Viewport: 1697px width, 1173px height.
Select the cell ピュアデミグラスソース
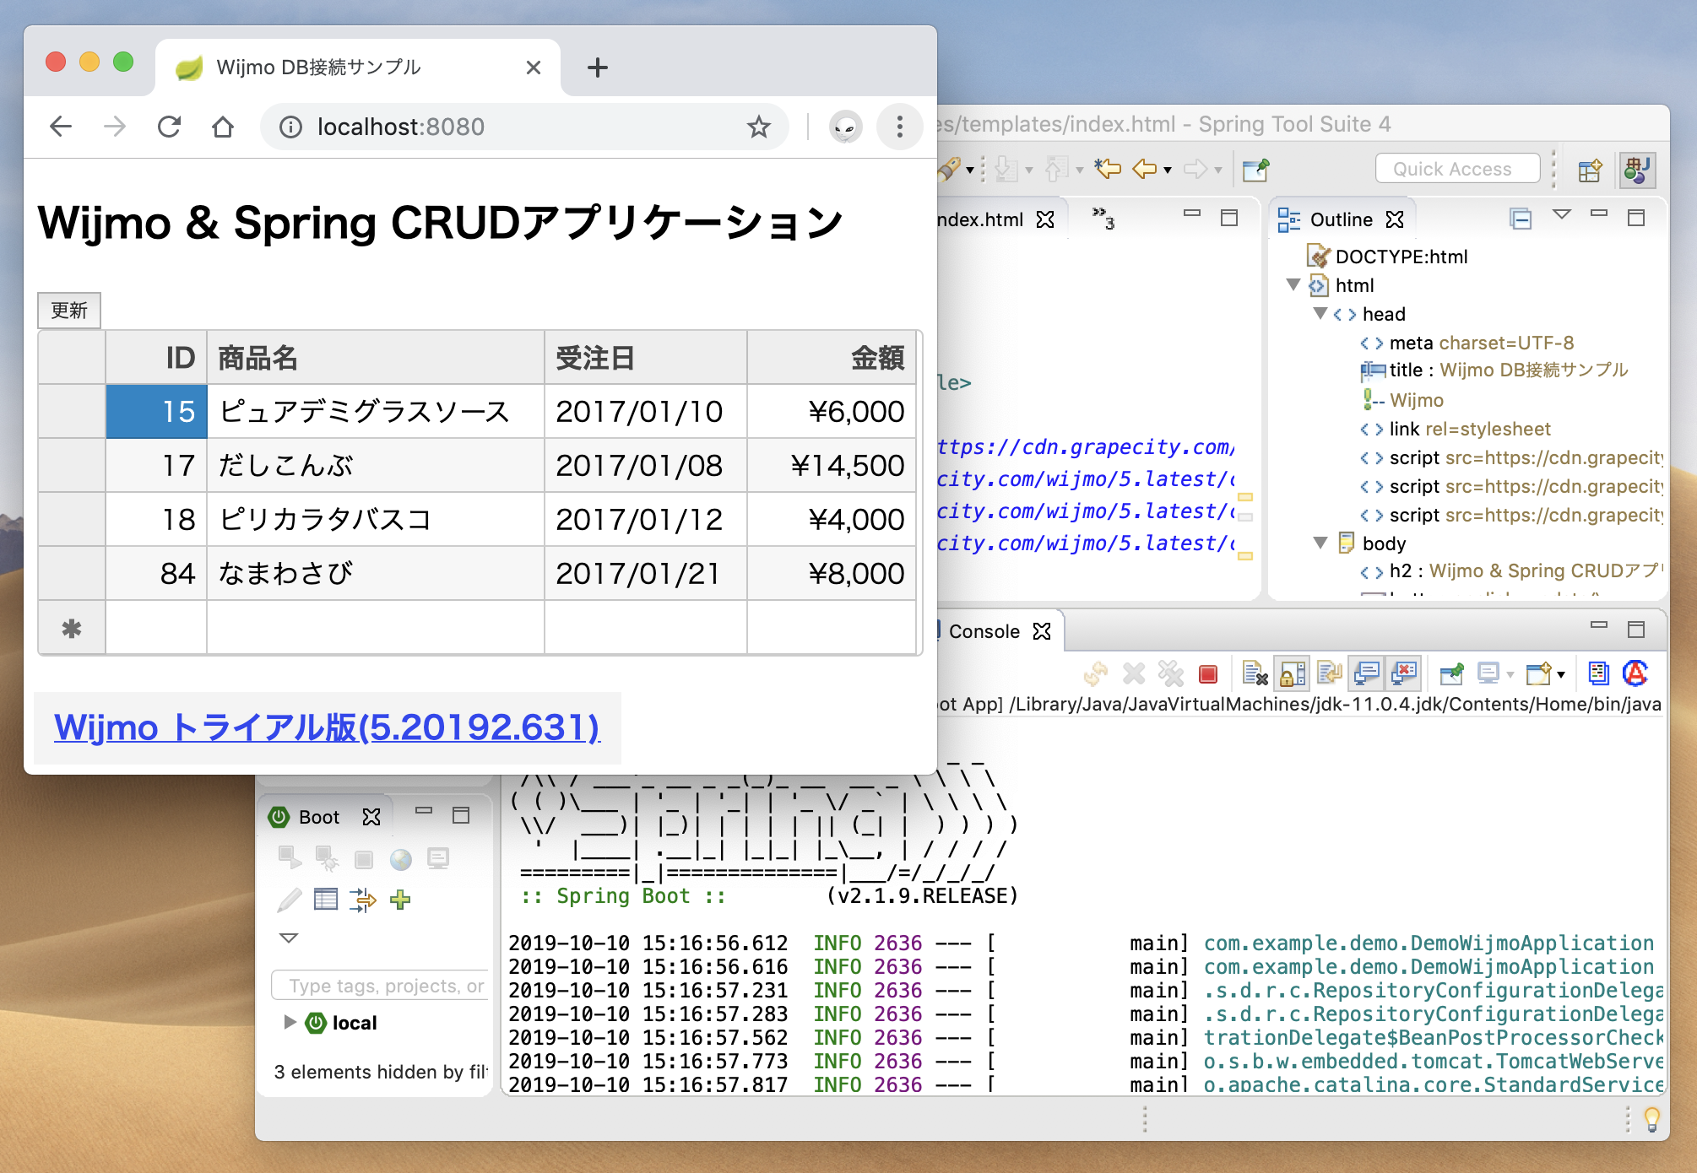click(x=376, y=412)
